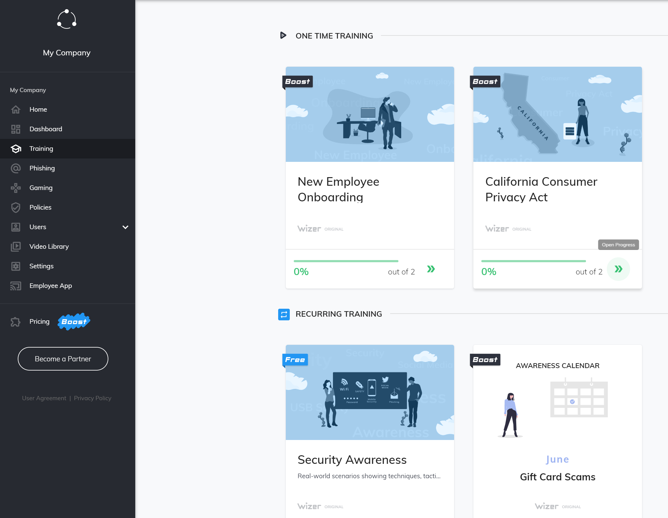Click 'out of 2' on California card
The width and height of the screenshot is (668, 518).
click(589, 272)
